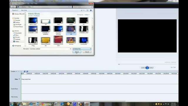Expand the File name history dropdown
Screen dimensions: 188x106
point(70,49)
